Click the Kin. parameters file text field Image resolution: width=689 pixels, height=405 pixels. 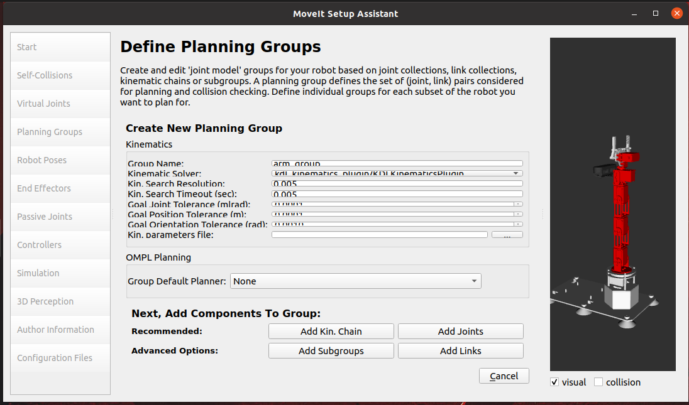380,235
